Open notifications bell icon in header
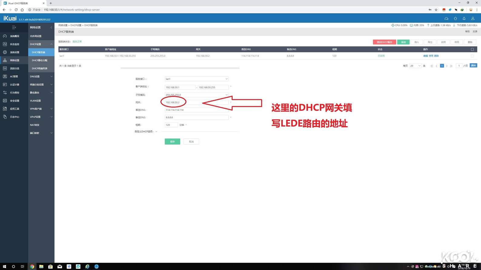Screen dimensions: 481x270 pos(464,18)
